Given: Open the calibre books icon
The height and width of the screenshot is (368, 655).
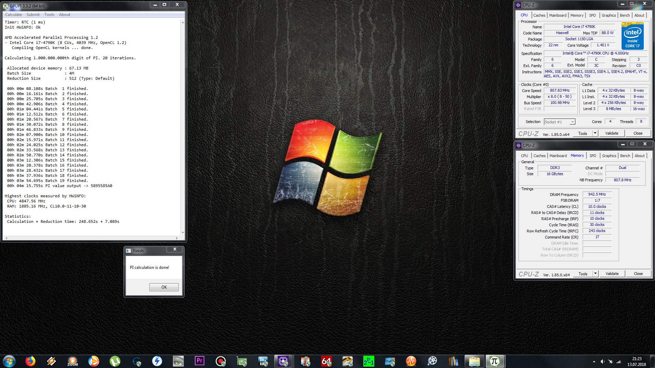Looking at the screenshot, I should (453, 361).
